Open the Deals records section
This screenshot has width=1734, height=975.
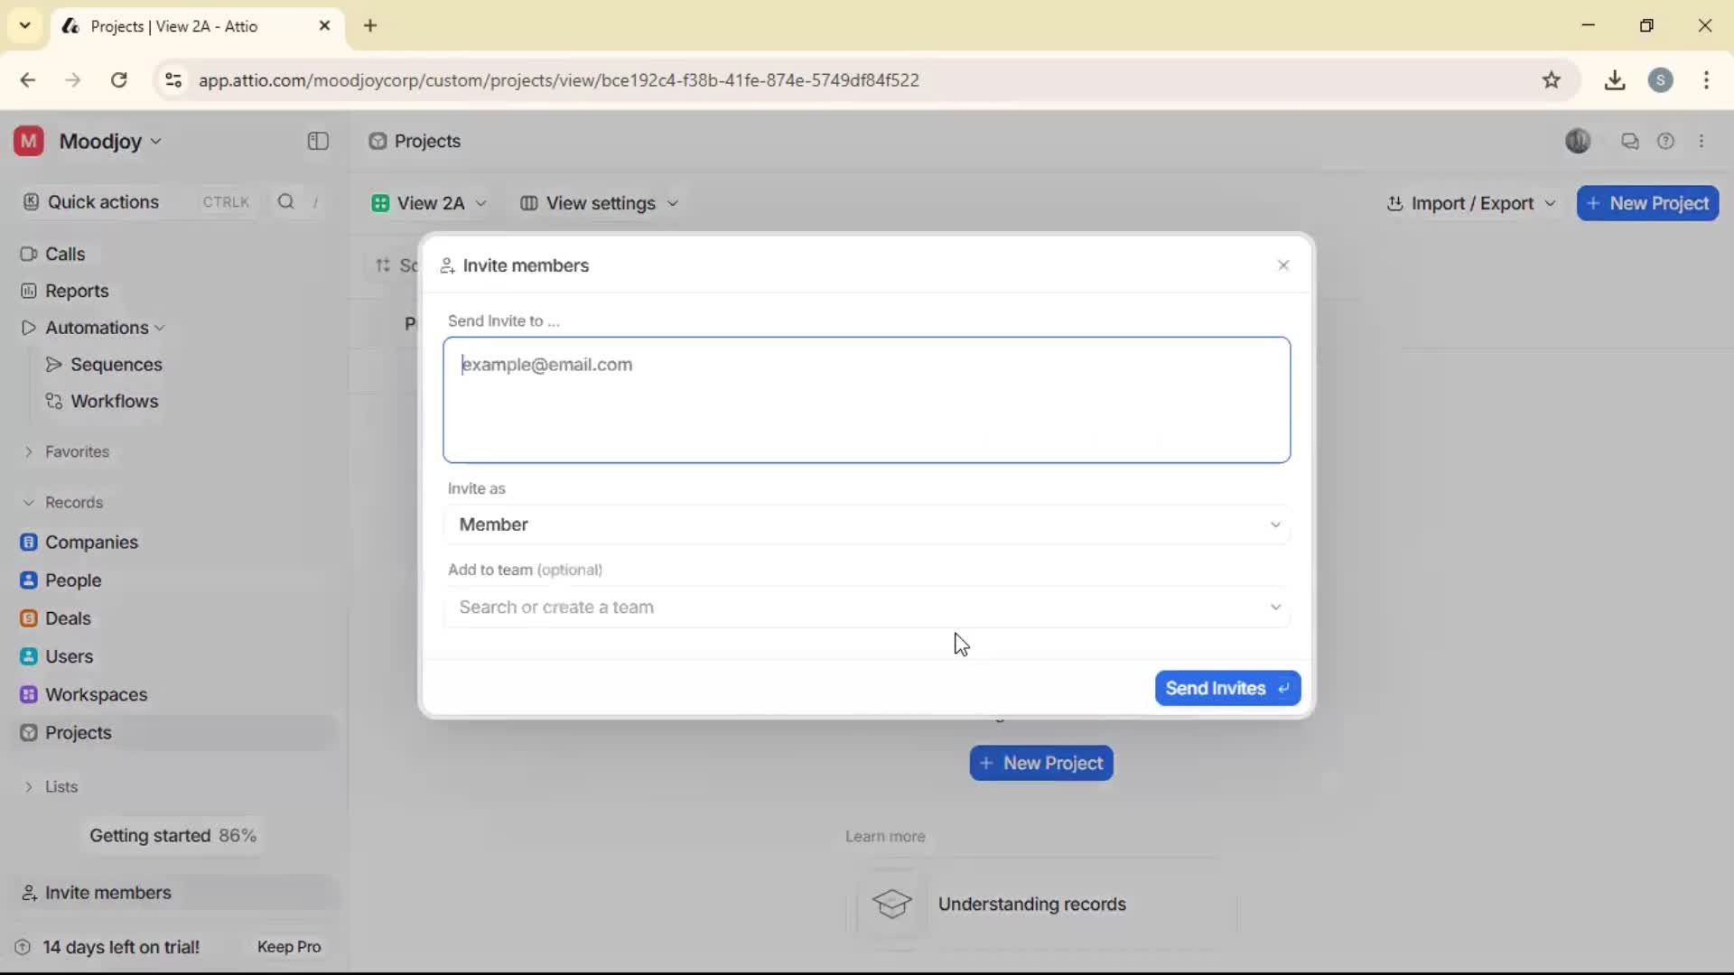pyautogui.click(x=68, y=618)
